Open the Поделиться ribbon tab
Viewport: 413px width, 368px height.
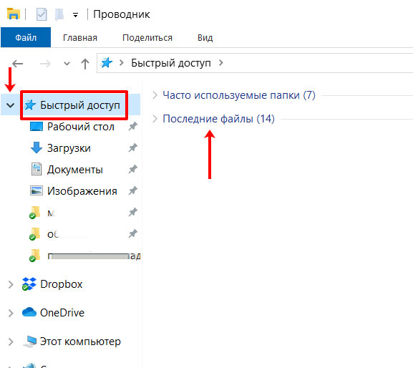pos(147,38)
